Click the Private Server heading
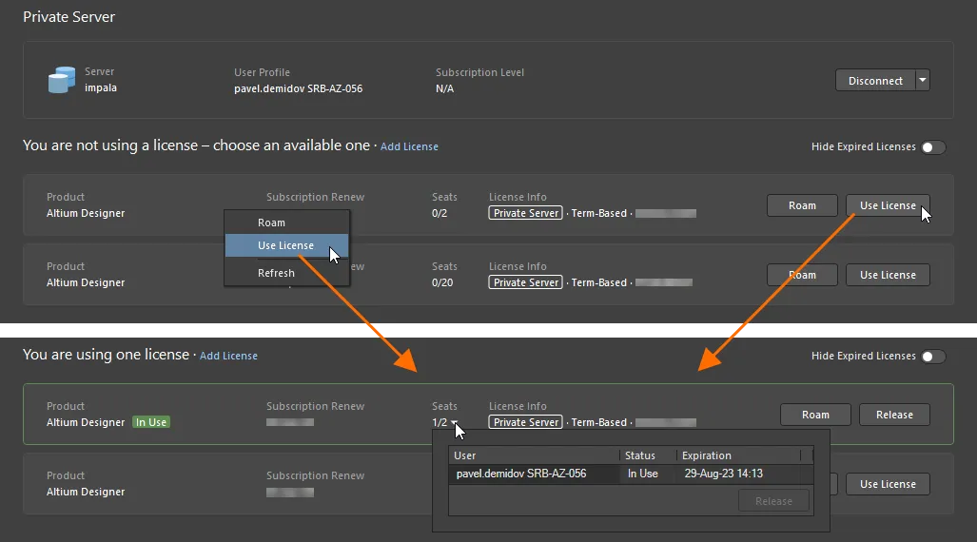 click(69, 17)
